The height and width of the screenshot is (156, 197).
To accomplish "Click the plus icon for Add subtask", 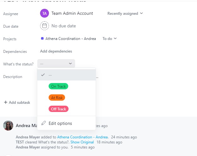I will click(x=5, y=103).
